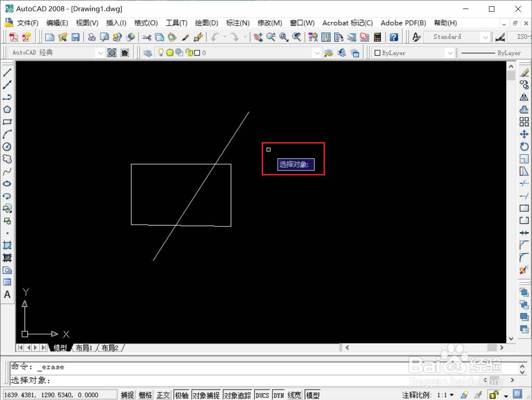This screenshot has height=400, width=532.
Task: Expand the layer list dropdown
Action: click(317, 53)
